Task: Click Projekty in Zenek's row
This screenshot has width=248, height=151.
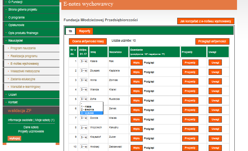Action: coord(190,110)
